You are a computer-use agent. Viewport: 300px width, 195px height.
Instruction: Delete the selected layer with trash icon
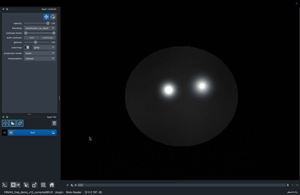tap(54, 123)
